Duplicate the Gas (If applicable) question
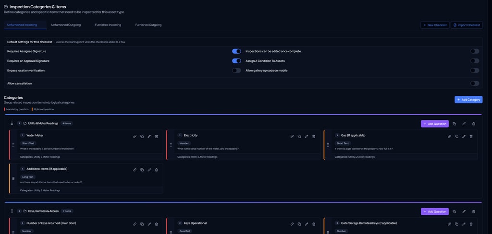Viewport: 492px width, 234px height. point(456,136)
